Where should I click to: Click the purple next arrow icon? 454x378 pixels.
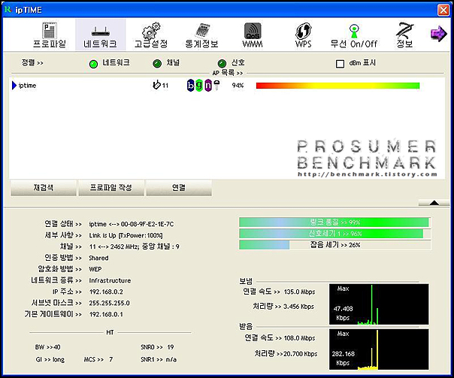tap(439, 34)
